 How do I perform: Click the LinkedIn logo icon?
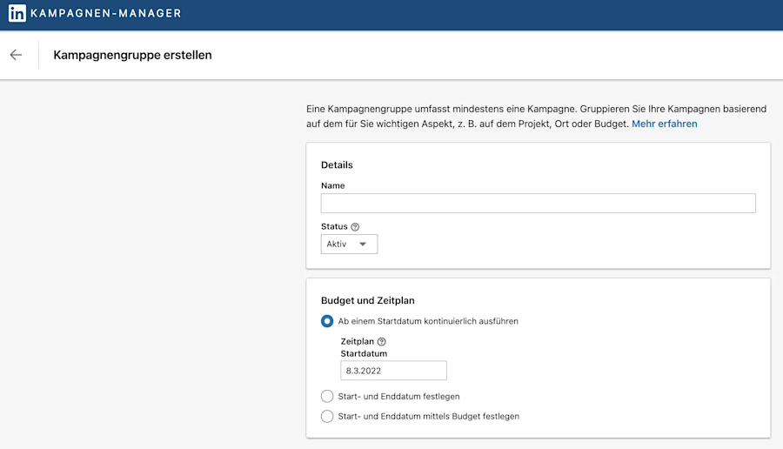coord(17,13)
